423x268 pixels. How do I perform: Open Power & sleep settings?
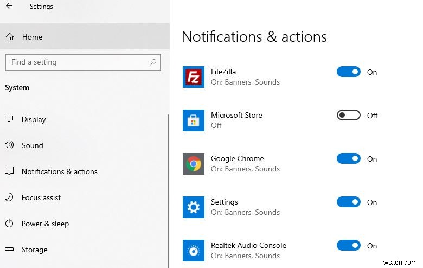pyautogui.click(x=45, y=224)
